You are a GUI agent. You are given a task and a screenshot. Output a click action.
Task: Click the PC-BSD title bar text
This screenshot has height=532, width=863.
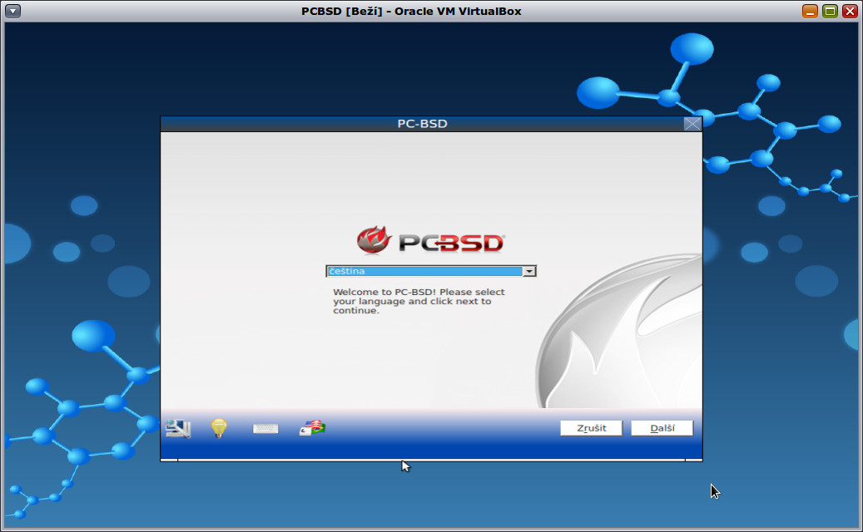coord(421,123)
